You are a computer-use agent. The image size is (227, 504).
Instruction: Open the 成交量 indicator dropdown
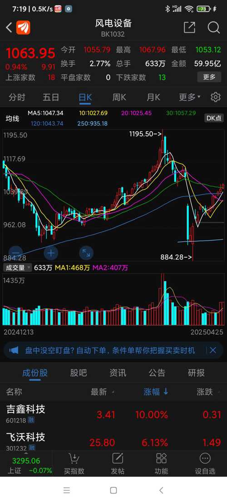pos(18,268)
